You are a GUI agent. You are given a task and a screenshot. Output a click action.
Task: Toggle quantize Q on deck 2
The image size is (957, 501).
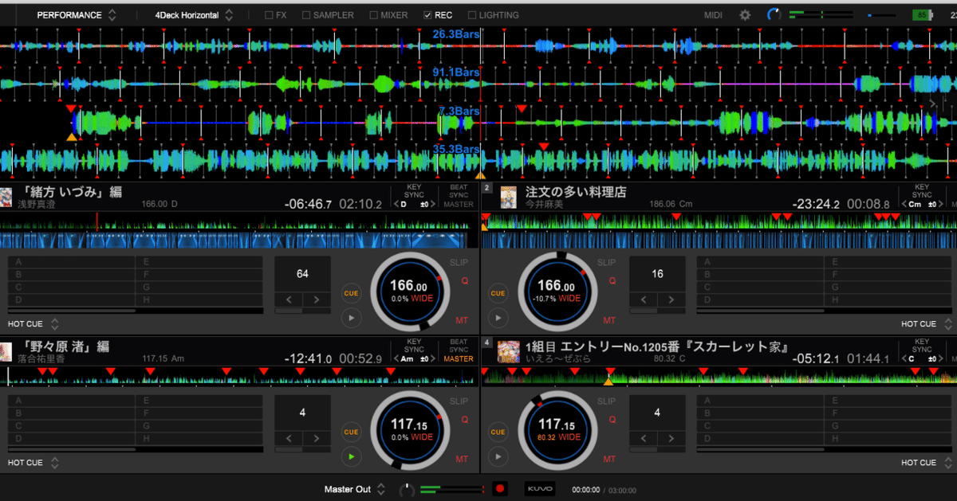point(612,280)
